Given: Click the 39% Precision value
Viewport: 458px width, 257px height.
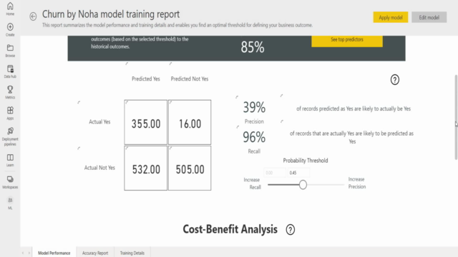Looking at the screenshot, I should click(254, 108).
